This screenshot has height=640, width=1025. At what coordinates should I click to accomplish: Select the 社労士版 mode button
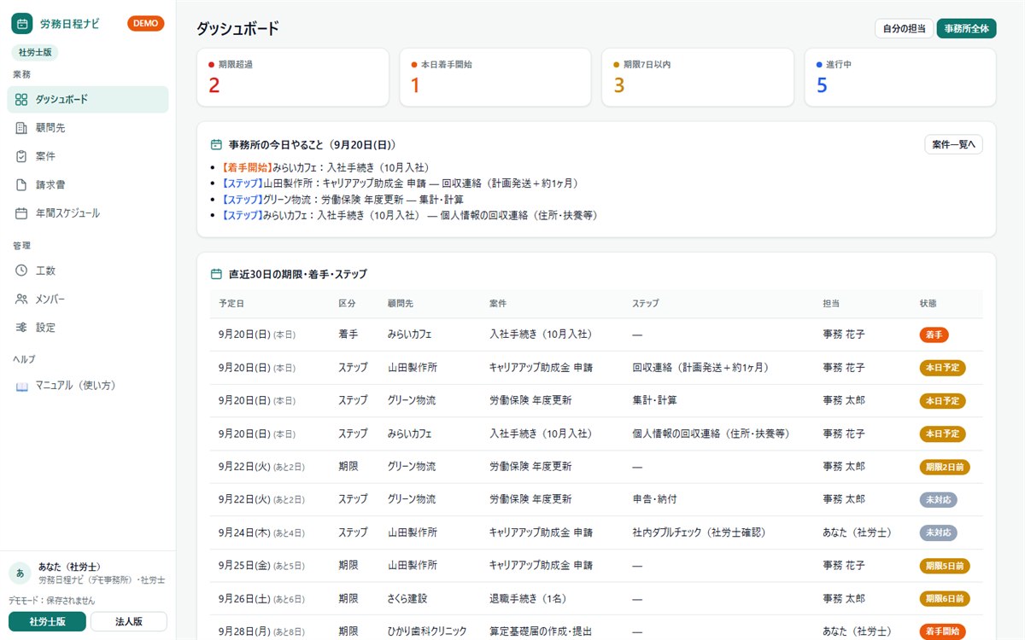(47, 621)
